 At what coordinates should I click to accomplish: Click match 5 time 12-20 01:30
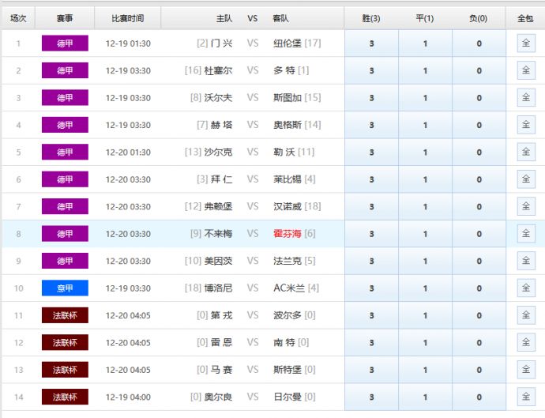tap(128, 152)
